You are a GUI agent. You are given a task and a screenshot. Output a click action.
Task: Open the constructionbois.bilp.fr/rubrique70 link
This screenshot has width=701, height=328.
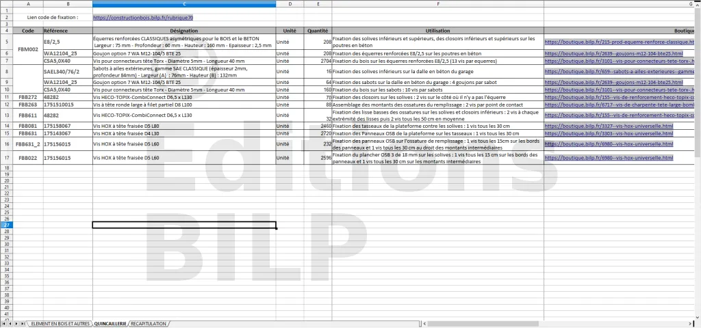pos(143,17)
